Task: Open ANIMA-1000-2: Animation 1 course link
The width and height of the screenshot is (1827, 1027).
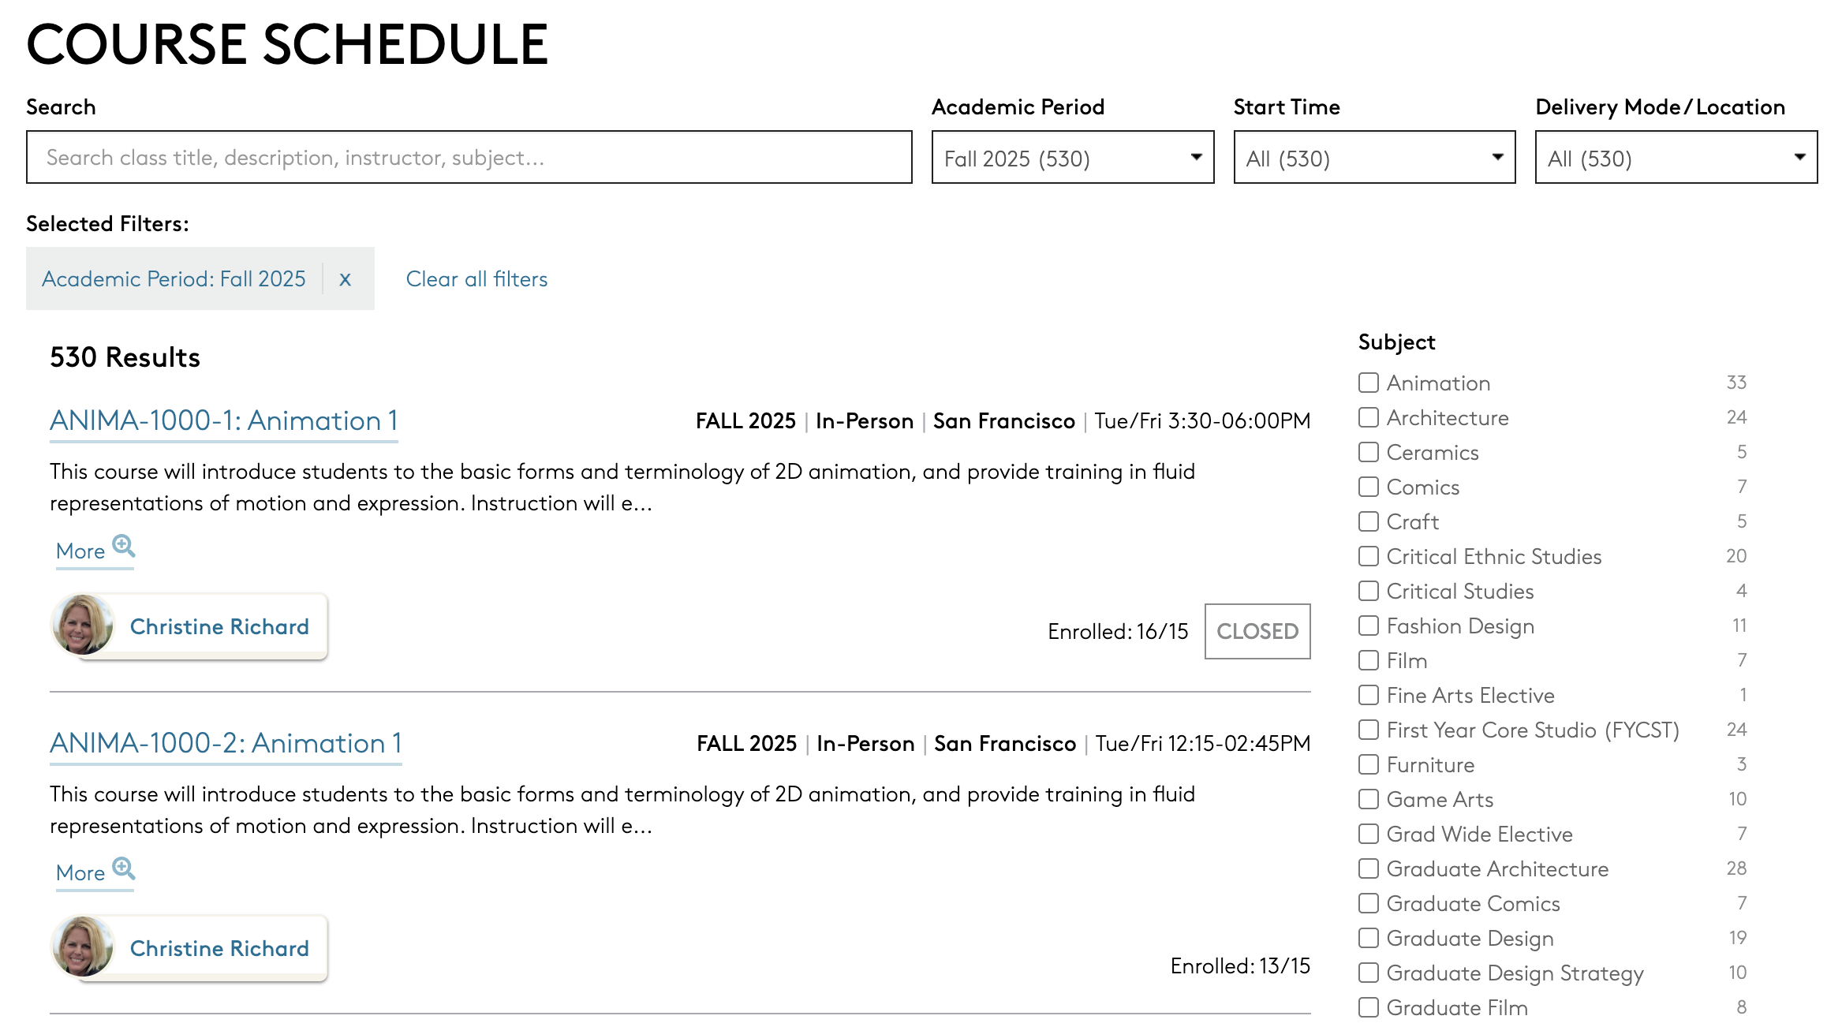Action: [226, 744]
